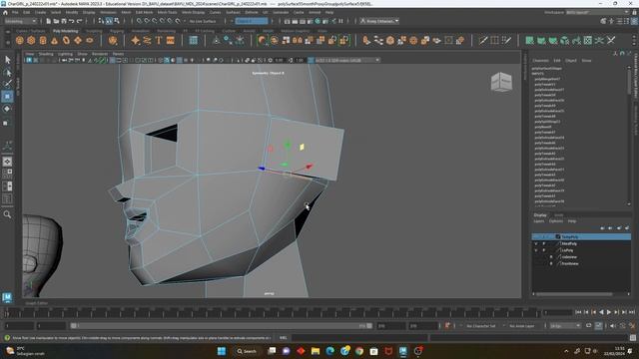639x359 pixels.
Task: Open the Modeling menu set dropdown
Action: (20, 21)
